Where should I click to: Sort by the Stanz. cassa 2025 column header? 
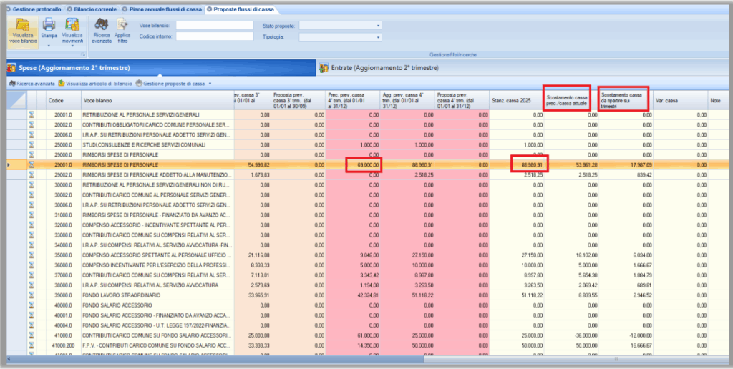coord(513,101)
